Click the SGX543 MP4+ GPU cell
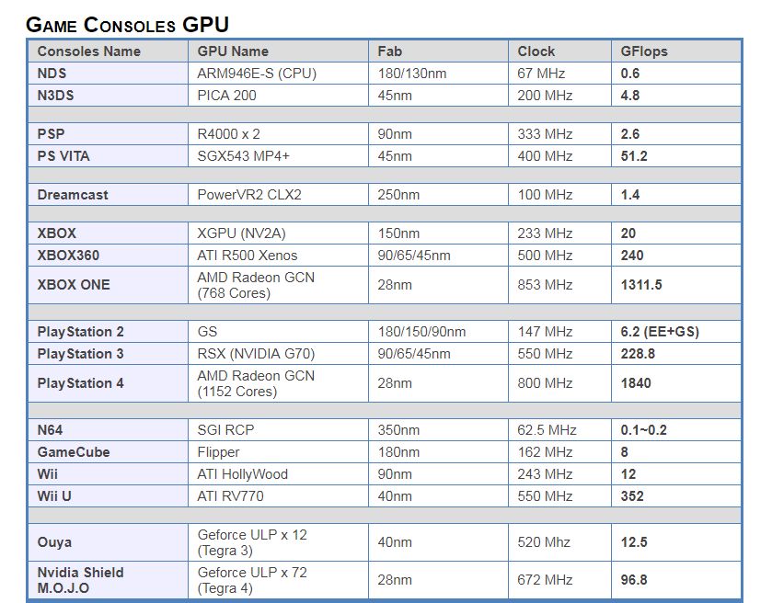This screenshot has height=603, width=772. [x=244, y=156]
